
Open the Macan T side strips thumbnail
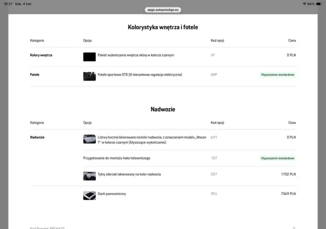pyautogui.click(x=89, y=139)
